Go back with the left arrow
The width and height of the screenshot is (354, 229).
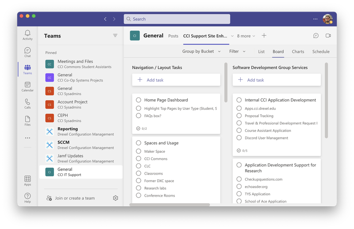pyautogui.click(x=105, y=19)
